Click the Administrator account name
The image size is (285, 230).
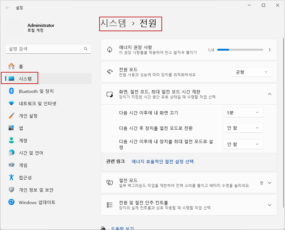tap(41, 25)
